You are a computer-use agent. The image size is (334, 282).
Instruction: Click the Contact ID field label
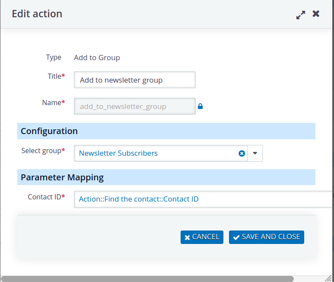tap(46, 197)
